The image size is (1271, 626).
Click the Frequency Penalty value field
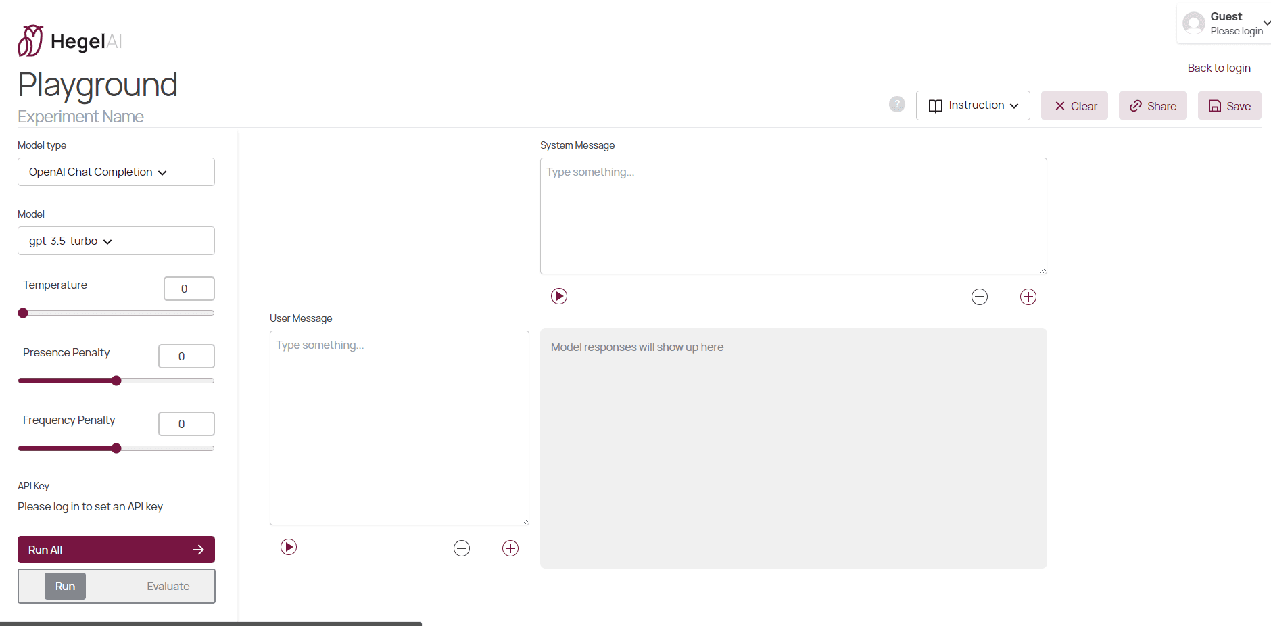pos(187,424)
